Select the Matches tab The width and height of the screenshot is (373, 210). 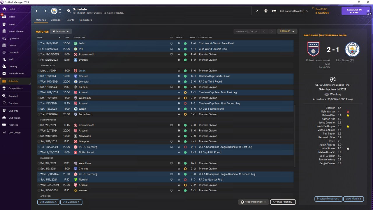[41, 20]
